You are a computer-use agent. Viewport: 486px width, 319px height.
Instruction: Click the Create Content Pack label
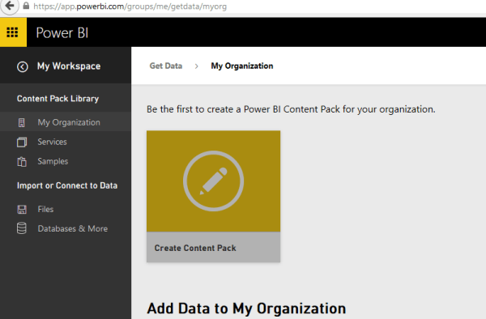(195, 248)
